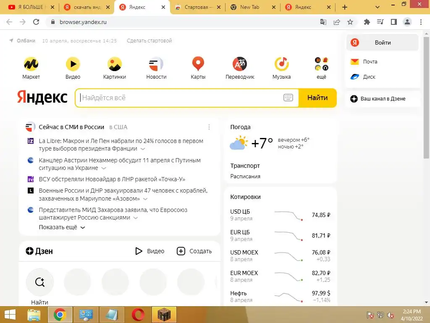Expand the Мариуполе «Азовом» news chevron
The image size is (430, 323).
[145, 199]
